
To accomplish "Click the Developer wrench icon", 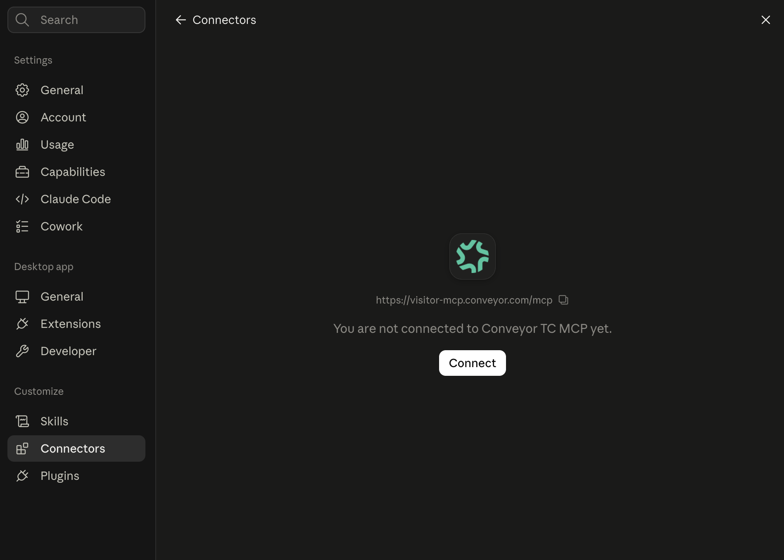I will pos(22,351).
